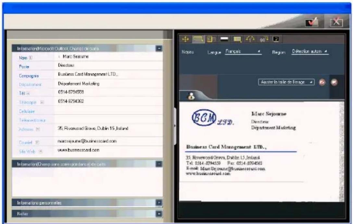Click Marc Sejourne name on scanned card
Viewport: 353px width, 224px height.
269,114
